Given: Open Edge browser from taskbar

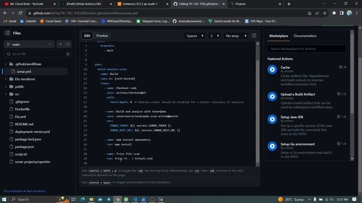Looking at the screenshot, I should coord(83,199).
